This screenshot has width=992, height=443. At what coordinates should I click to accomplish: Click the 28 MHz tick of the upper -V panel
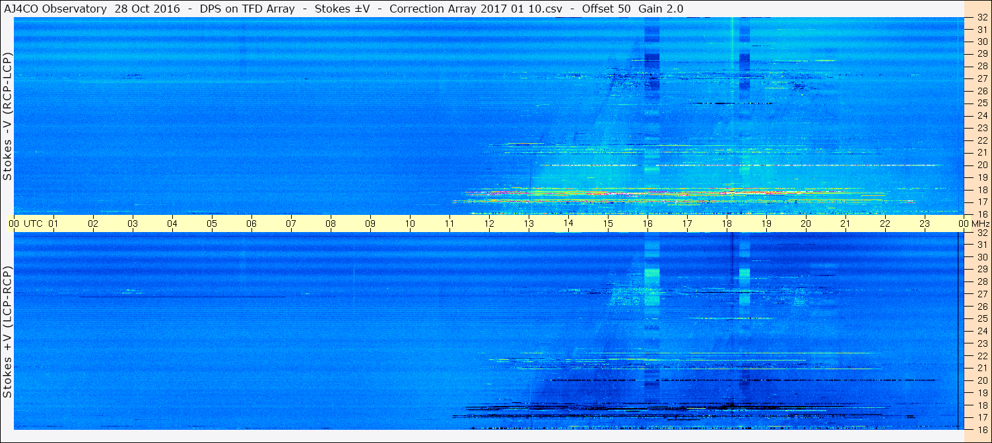981,66
